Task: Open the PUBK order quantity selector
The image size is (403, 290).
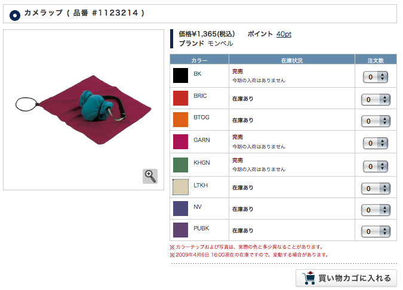Action: click(x=376, y=232)
